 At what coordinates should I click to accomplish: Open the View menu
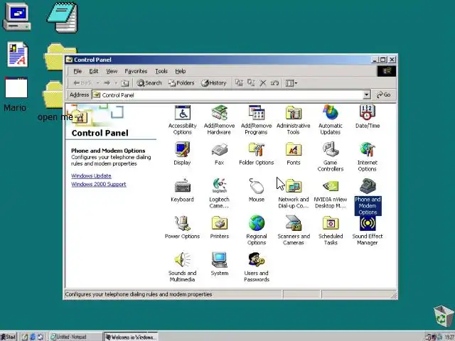pos(112,71)
